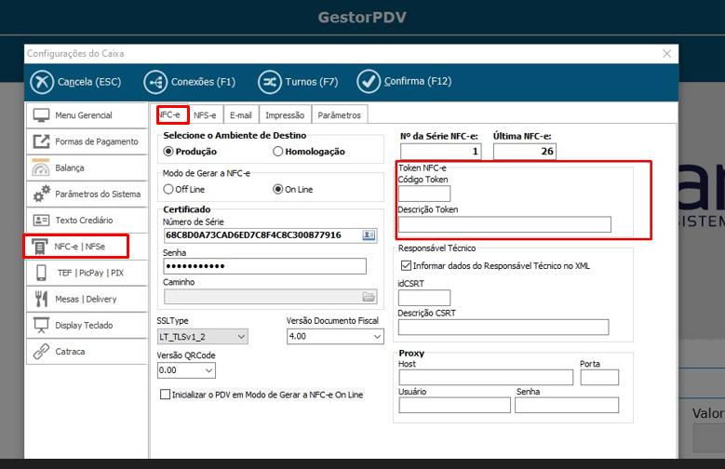Image resolution: width=725 pixels, height=469 pixels.
Task: Switch to the NFS-e tab
Action: (205, 114)
